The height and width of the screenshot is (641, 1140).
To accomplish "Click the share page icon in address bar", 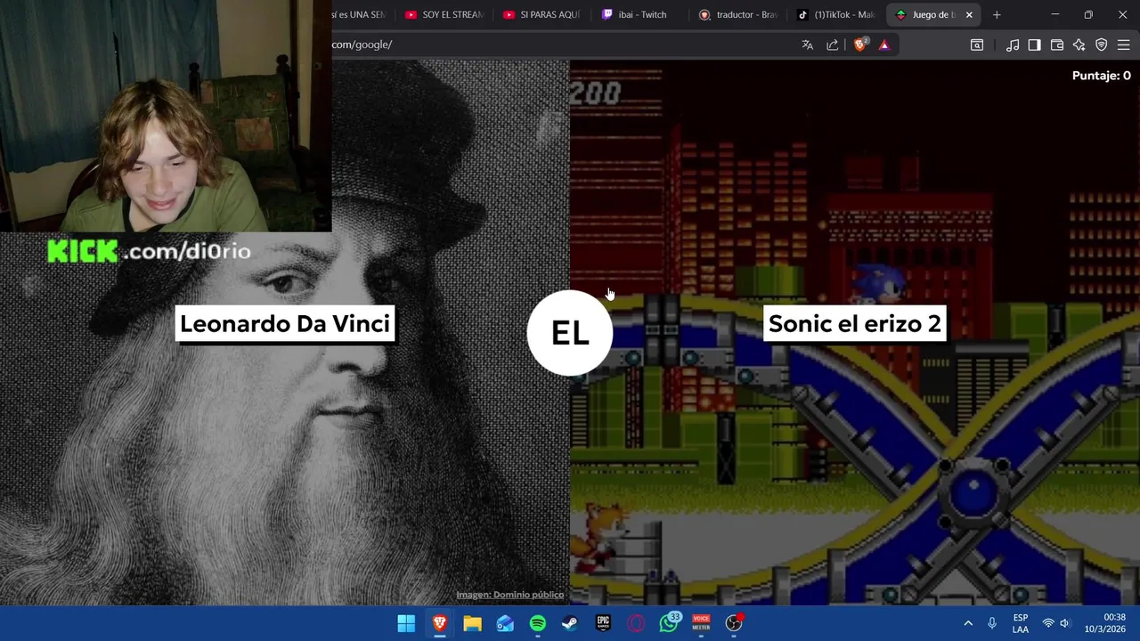I will coord(833,45).
